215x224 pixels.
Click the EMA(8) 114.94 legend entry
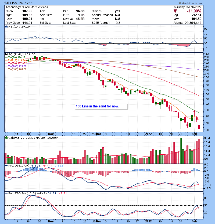pyautogui.click(x=17, y=60)
